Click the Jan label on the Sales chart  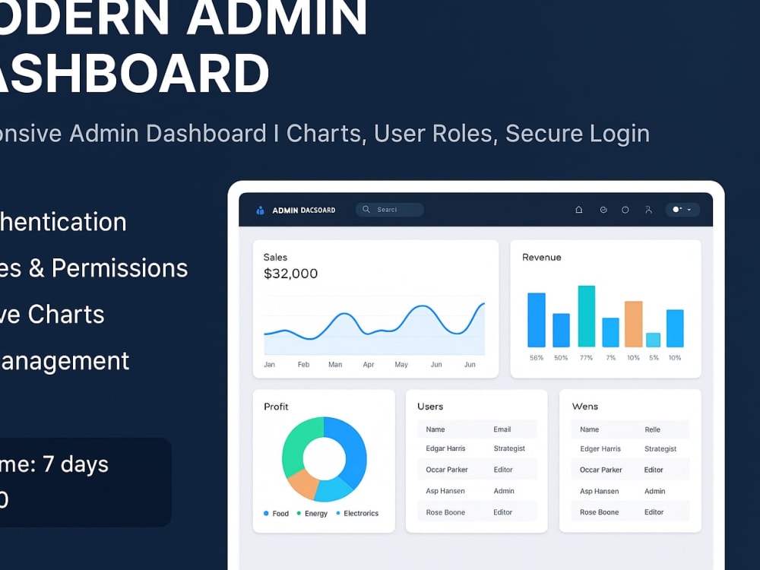[270, 365]
